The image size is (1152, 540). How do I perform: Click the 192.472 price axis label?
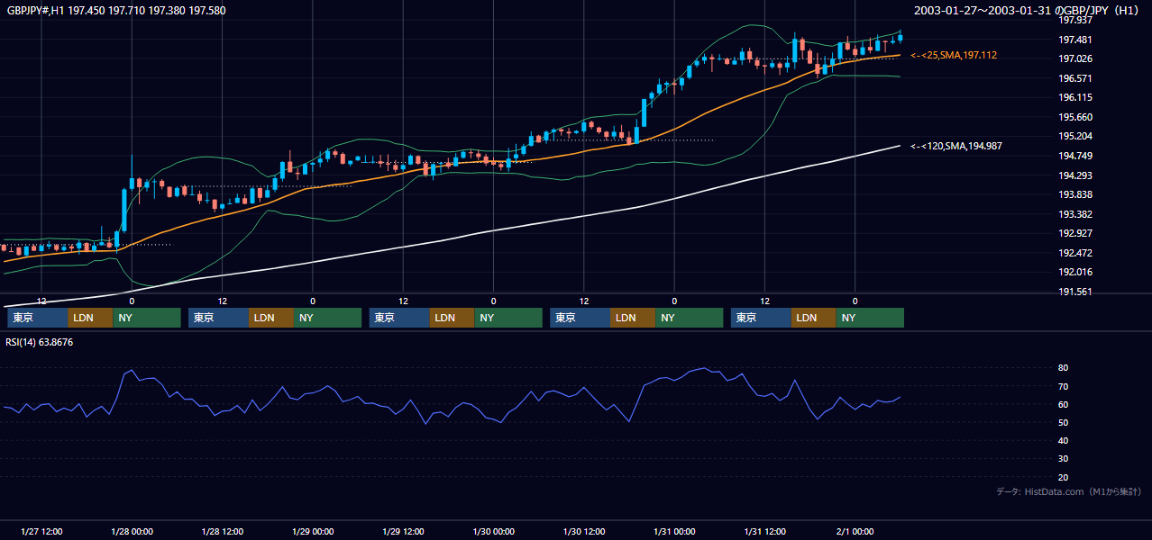coord(1075,253)
